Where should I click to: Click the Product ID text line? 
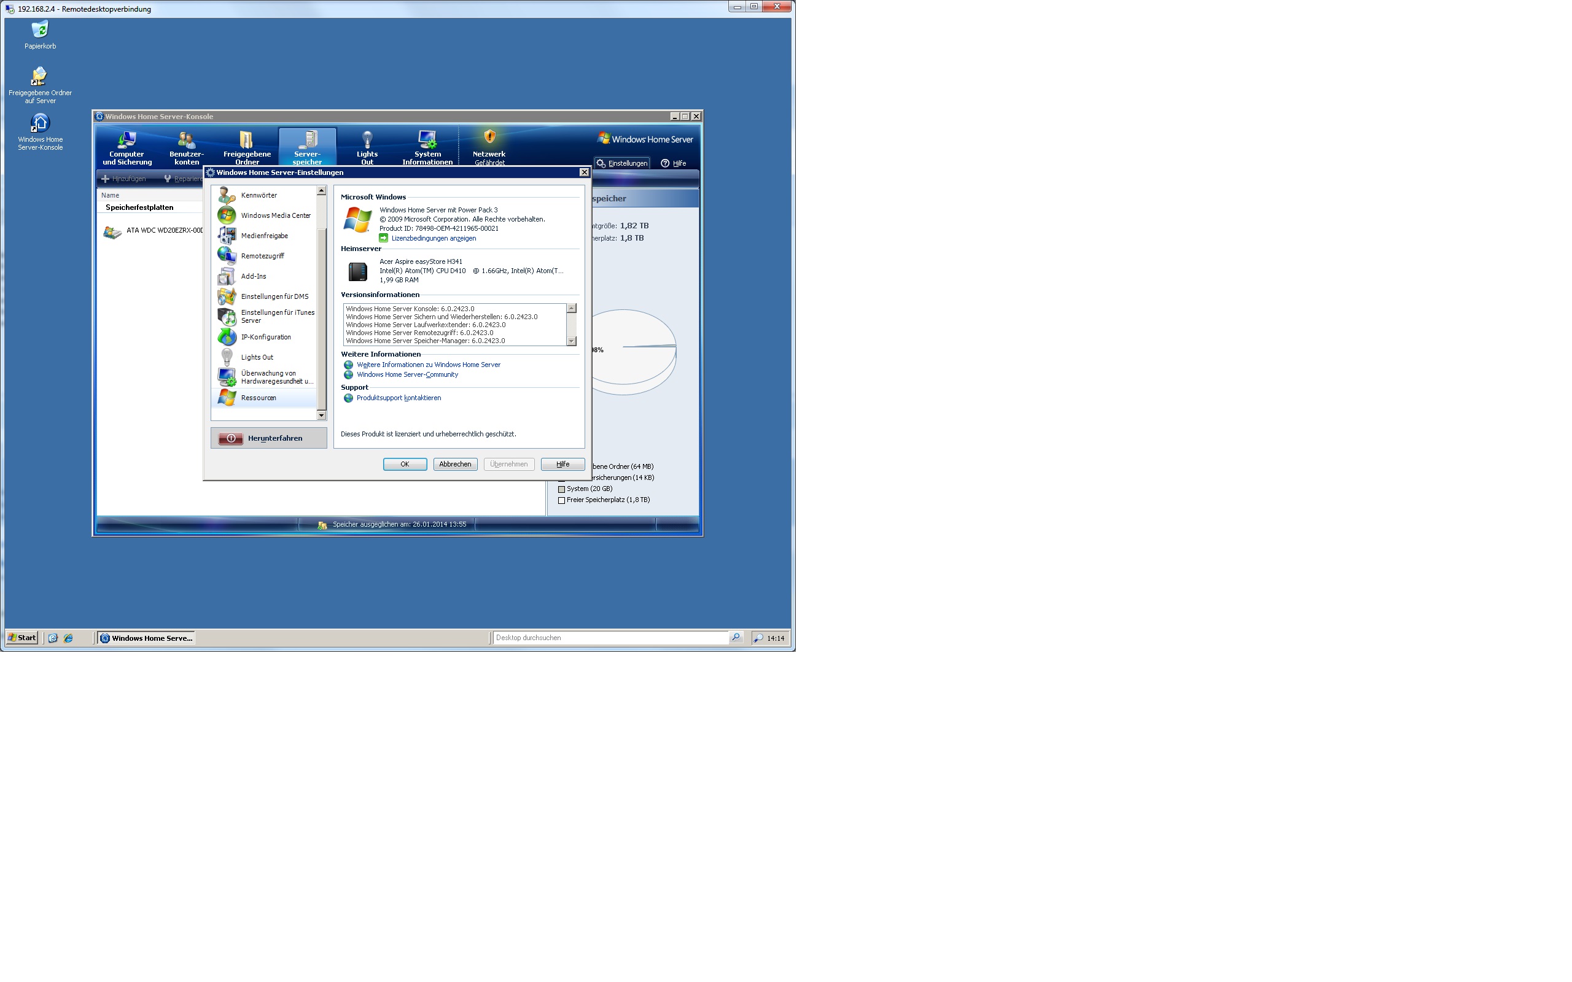(439, 228)
